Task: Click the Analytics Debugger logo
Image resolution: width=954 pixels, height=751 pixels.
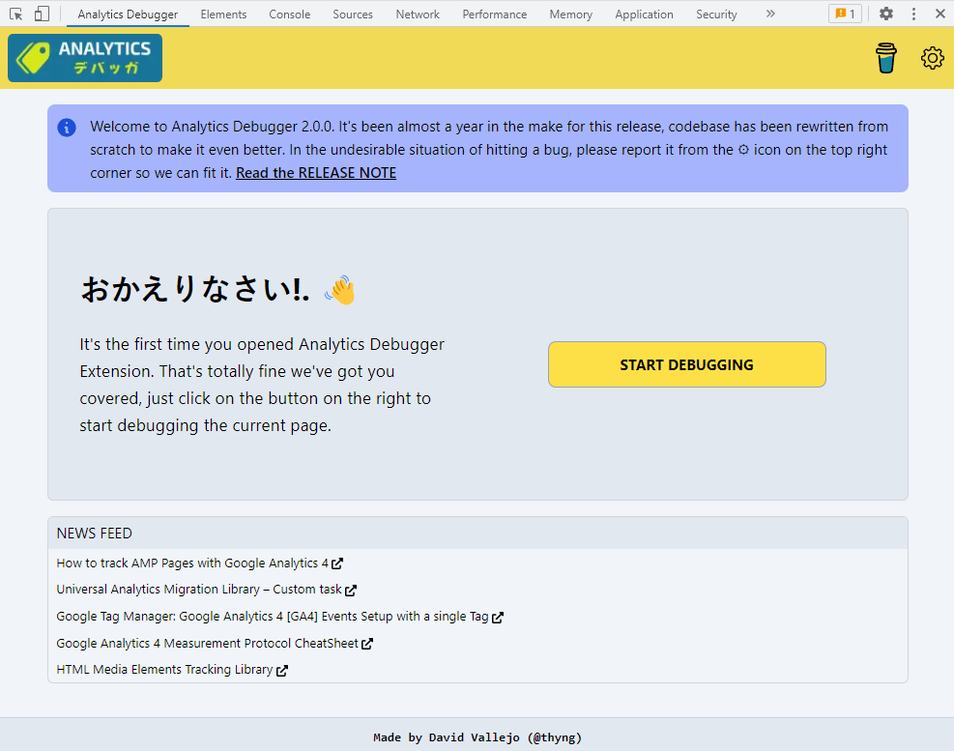Action: [85, 58]
